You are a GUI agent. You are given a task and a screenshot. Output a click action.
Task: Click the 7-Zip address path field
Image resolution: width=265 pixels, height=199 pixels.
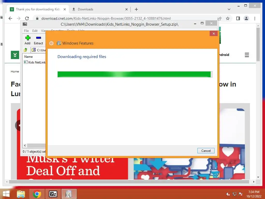click(39, 50)
